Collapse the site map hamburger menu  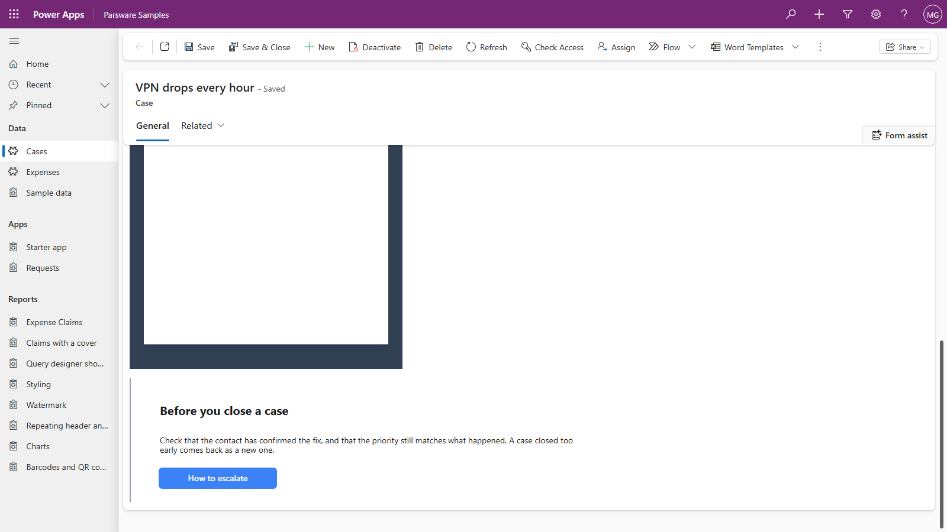(x=14, y=41)
